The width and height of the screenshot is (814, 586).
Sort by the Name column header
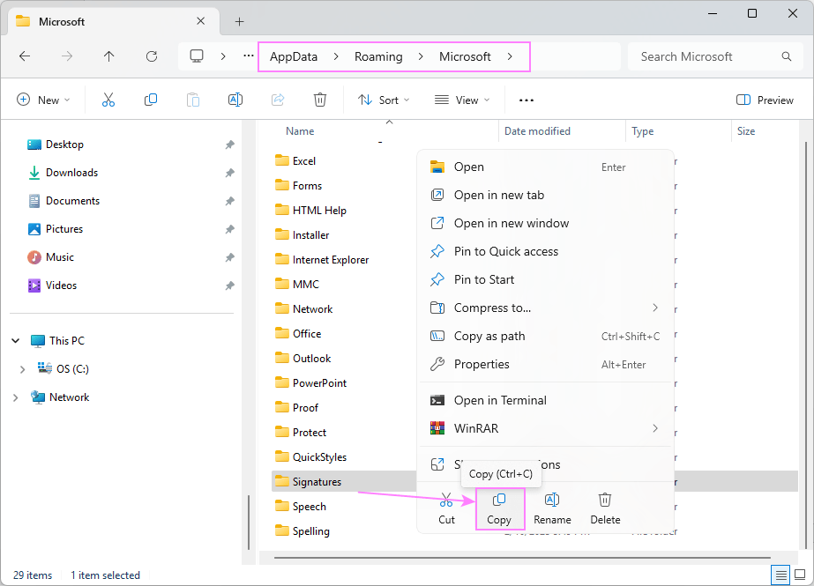(x=300, y=131)
